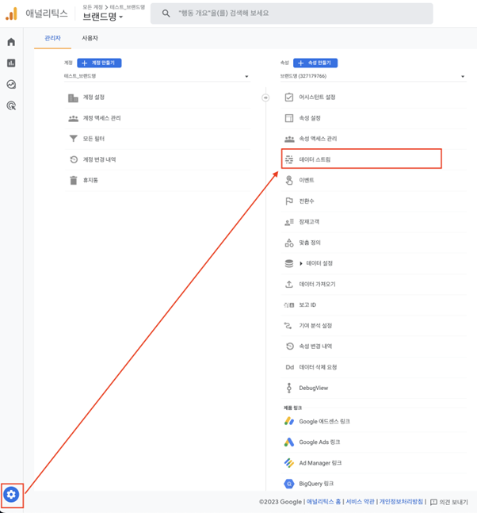Screen dimensions: 477x513
Task: Click the 속성 만들기 button
Action: click(x=315, y=63)
